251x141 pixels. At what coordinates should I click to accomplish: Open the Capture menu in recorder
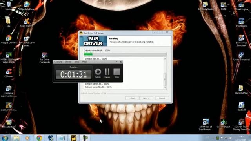(58, 62)
